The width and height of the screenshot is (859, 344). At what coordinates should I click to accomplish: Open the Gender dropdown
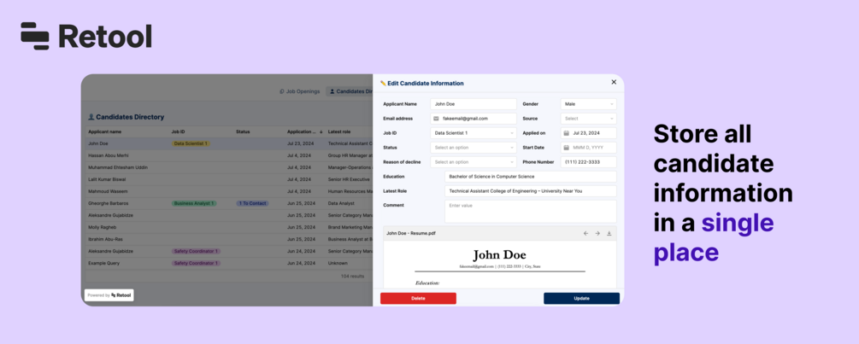[x=588, y=104]
